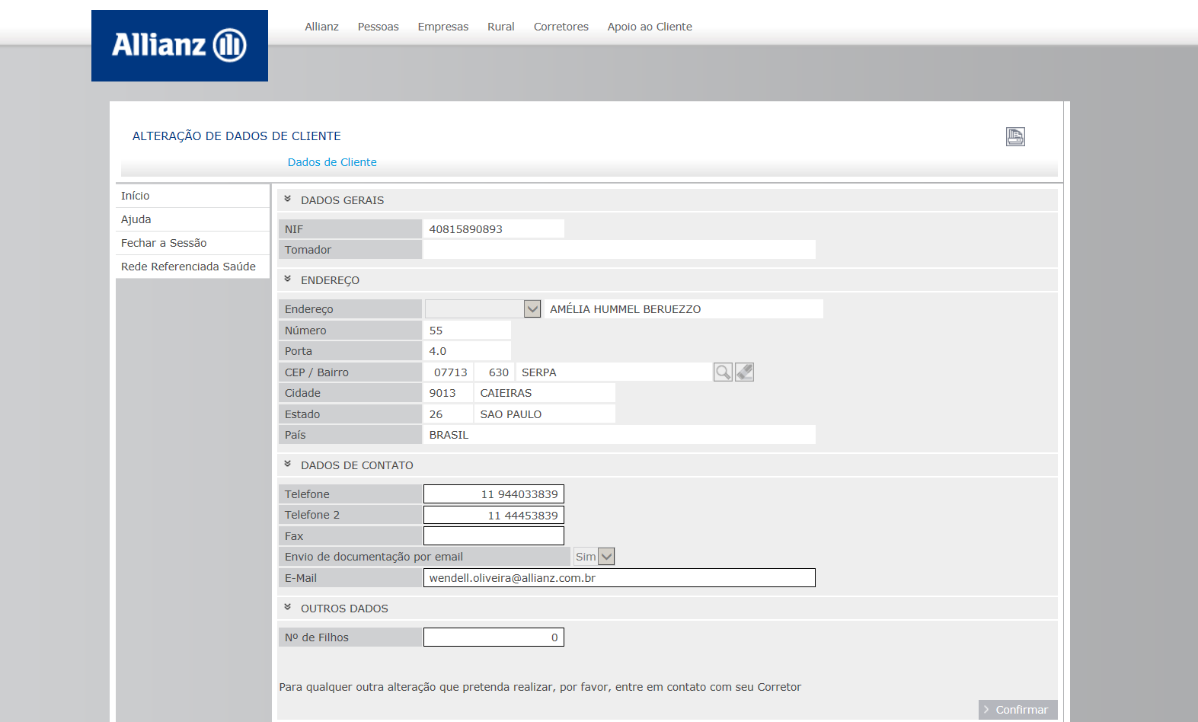Click the CEP search magnifier icon
This screenshot has height=722, width=1198.
723,372
